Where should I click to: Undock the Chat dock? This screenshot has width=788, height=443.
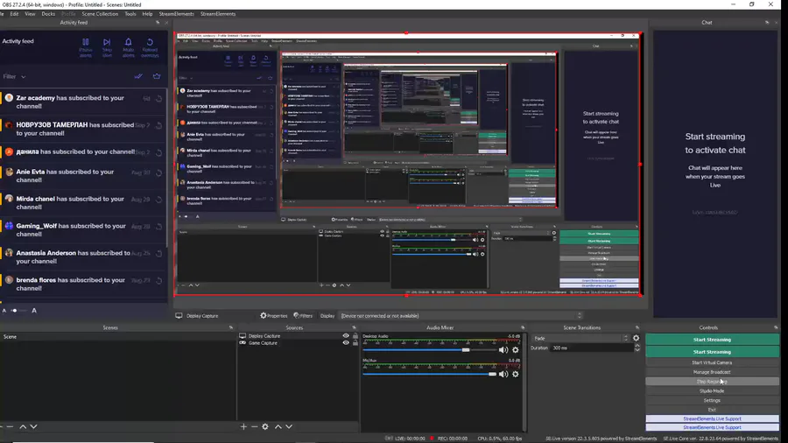point(767,23)
